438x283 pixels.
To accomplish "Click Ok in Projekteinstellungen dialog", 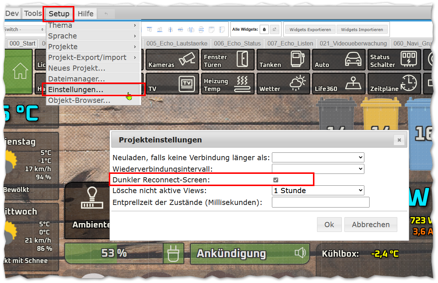I will pos(329,225).
